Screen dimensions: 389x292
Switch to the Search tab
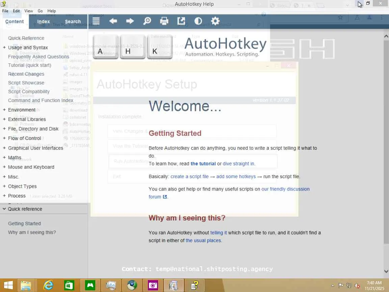(x=73, y=22)
